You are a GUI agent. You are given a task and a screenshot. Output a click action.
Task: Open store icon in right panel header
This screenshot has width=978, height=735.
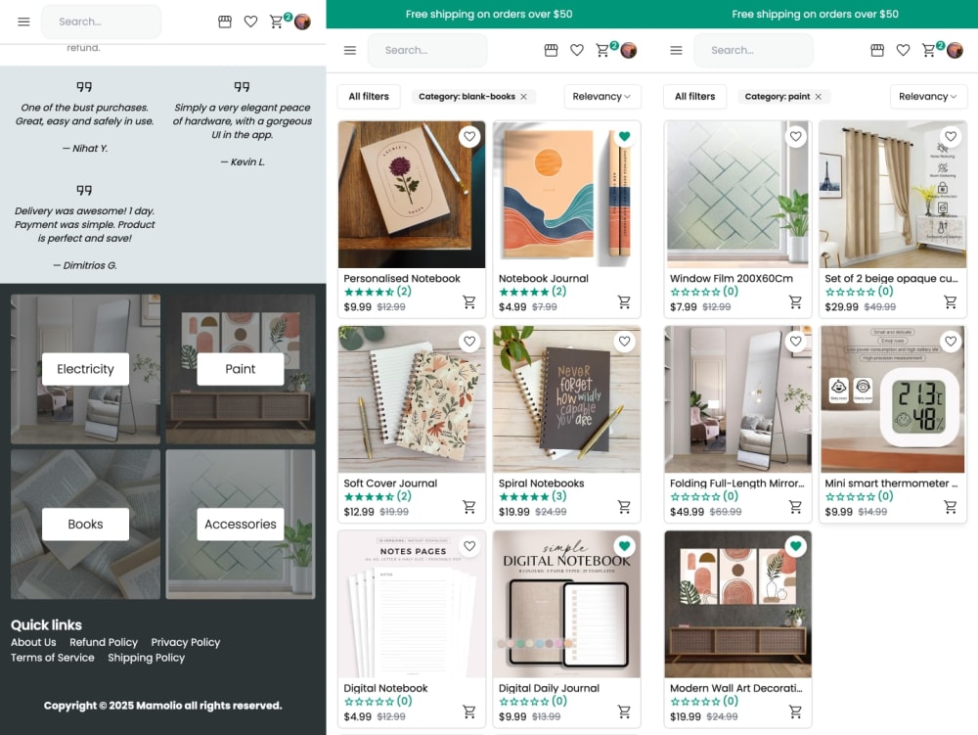pyautogui.click(x=877, y=51)
